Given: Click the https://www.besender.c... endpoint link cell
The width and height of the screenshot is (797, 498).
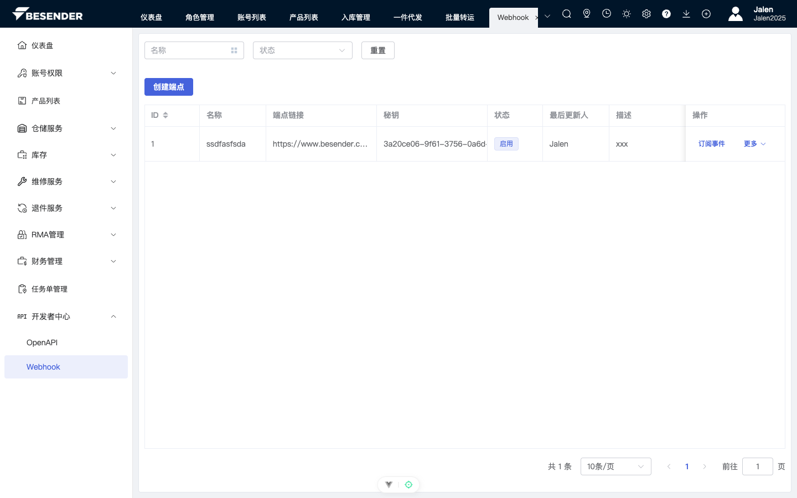Looking at the screenshot, I should click(320, 144).
